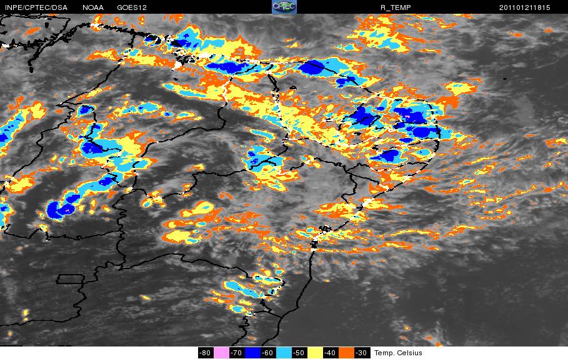Screen dimensions: 568x359
Task: Click the -60 legend value
Action: [x=268, y=353]
